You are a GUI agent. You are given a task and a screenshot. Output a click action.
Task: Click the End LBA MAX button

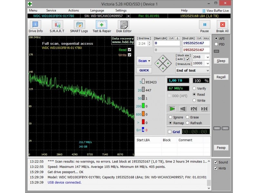[206, 38]
